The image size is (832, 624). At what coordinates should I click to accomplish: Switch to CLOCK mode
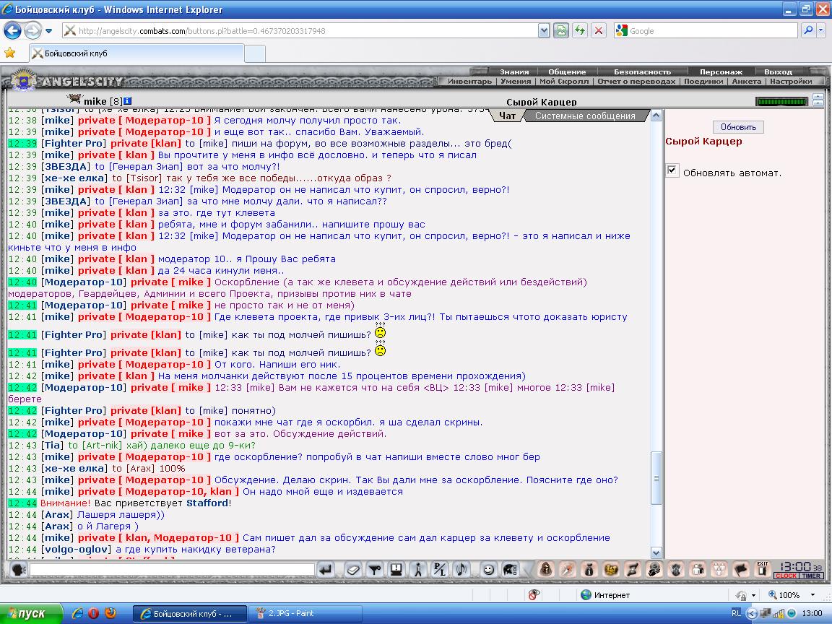(786, 576)
